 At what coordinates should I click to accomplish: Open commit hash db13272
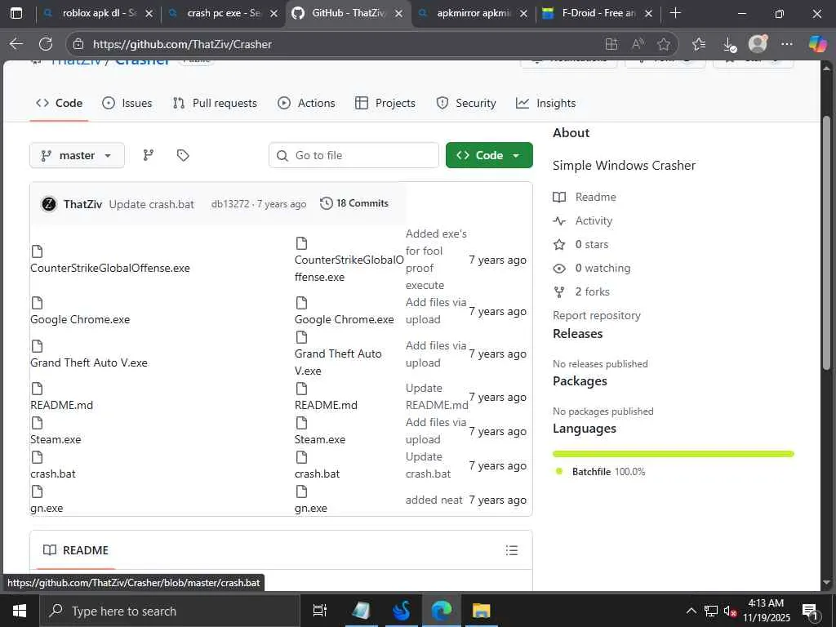pyautogui.click(x=229, y=204)
